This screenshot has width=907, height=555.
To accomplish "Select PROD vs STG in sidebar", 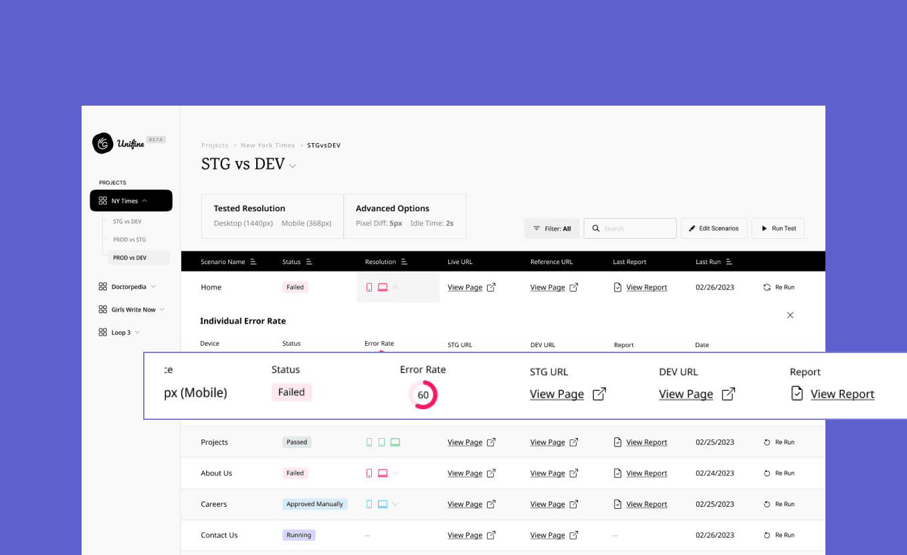I will coord(129,239).
